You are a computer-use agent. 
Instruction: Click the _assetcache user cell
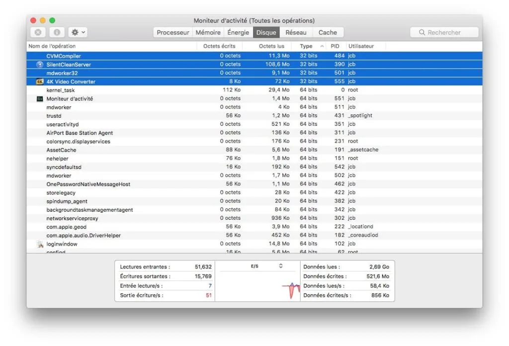[x=363, y=150]
